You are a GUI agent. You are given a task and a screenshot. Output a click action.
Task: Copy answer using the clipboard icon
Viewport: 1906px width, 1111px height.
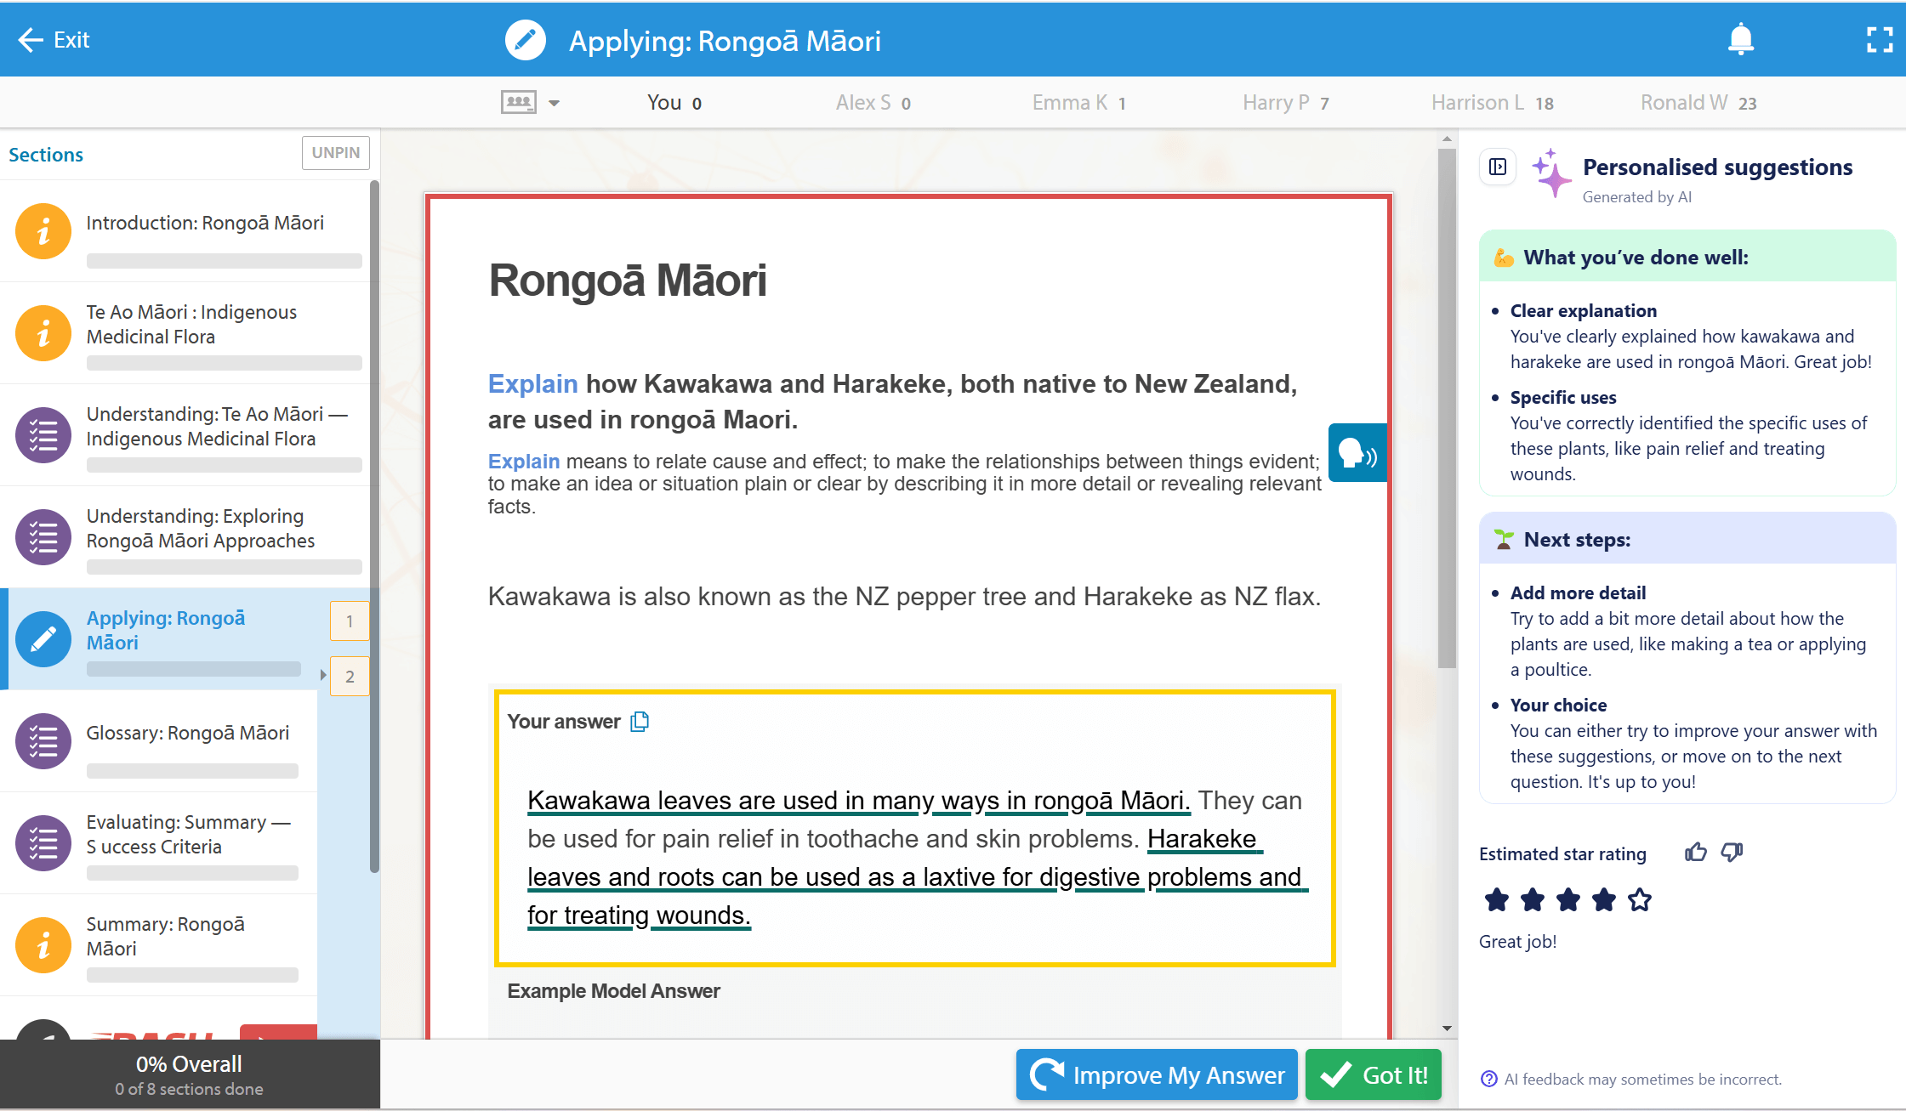tap(640, 722)
